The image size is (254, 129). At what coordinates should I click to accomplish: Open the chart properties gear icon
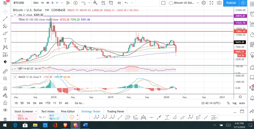point(204,3)
